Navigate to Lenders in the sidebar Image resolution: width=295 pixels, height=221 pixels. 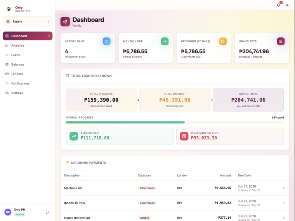28,74
